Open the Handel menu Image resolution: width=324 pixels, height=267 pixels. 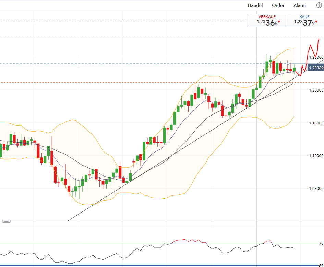pyautogui.click(x=255, y=5)
